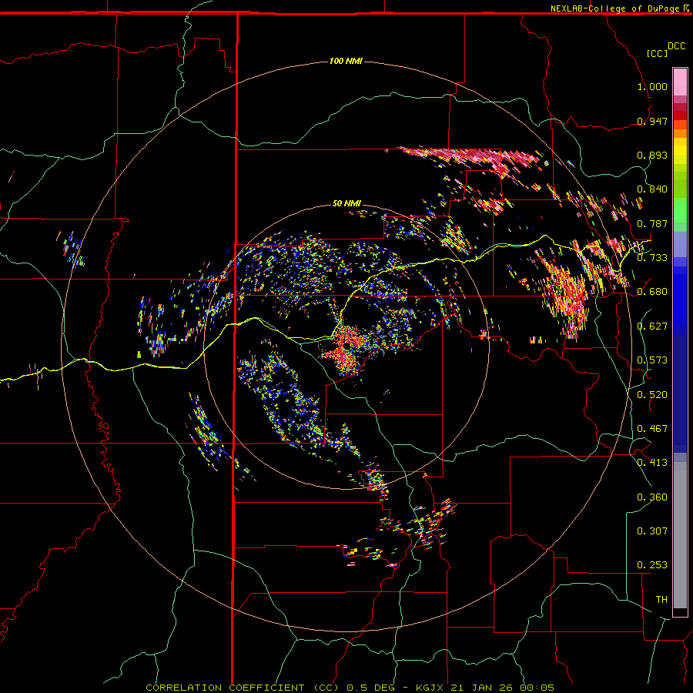The image size is (693, 693).
Task: Click the Correlation Coefficient KGJX caption text
Action: pyautogui.click(x=350, y=688)
